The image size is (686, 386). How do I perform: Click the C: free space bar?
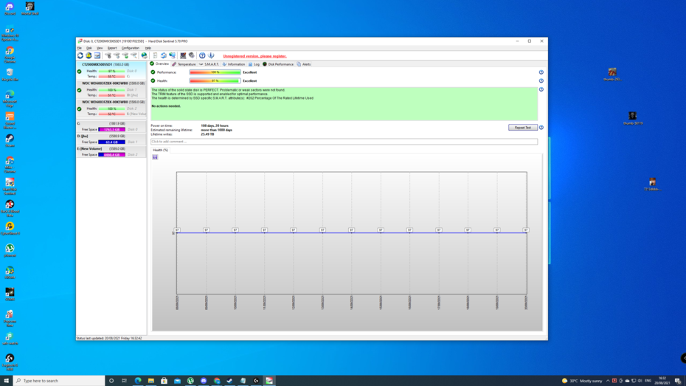(111, 130)
